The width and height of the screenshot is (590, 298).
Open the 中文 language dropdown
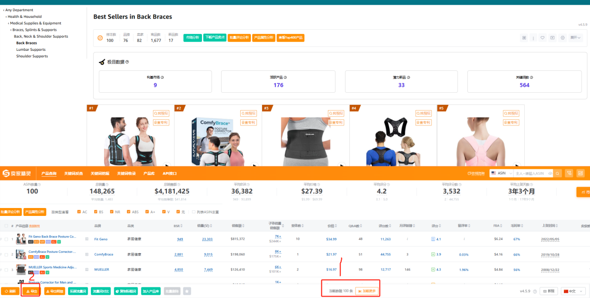(573, 291)
